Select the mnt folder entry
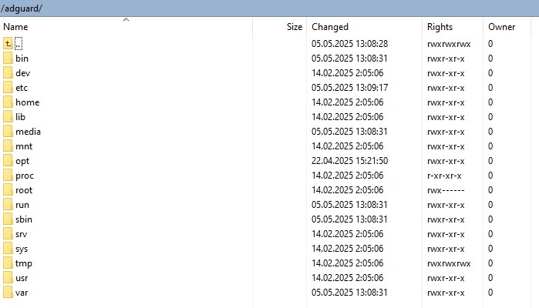Viewport: 539px width, 308px height. point(24,146)
